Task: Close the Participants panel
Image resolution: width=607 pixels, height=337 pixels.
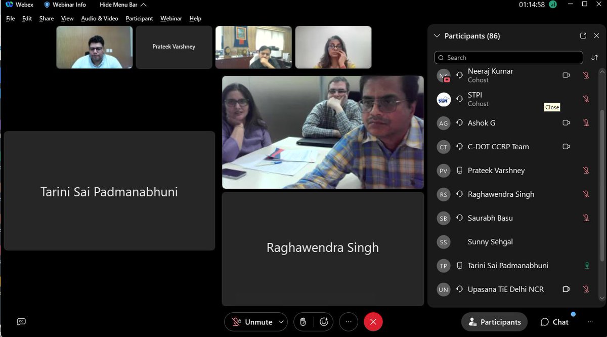Action: tap(597, 36)
